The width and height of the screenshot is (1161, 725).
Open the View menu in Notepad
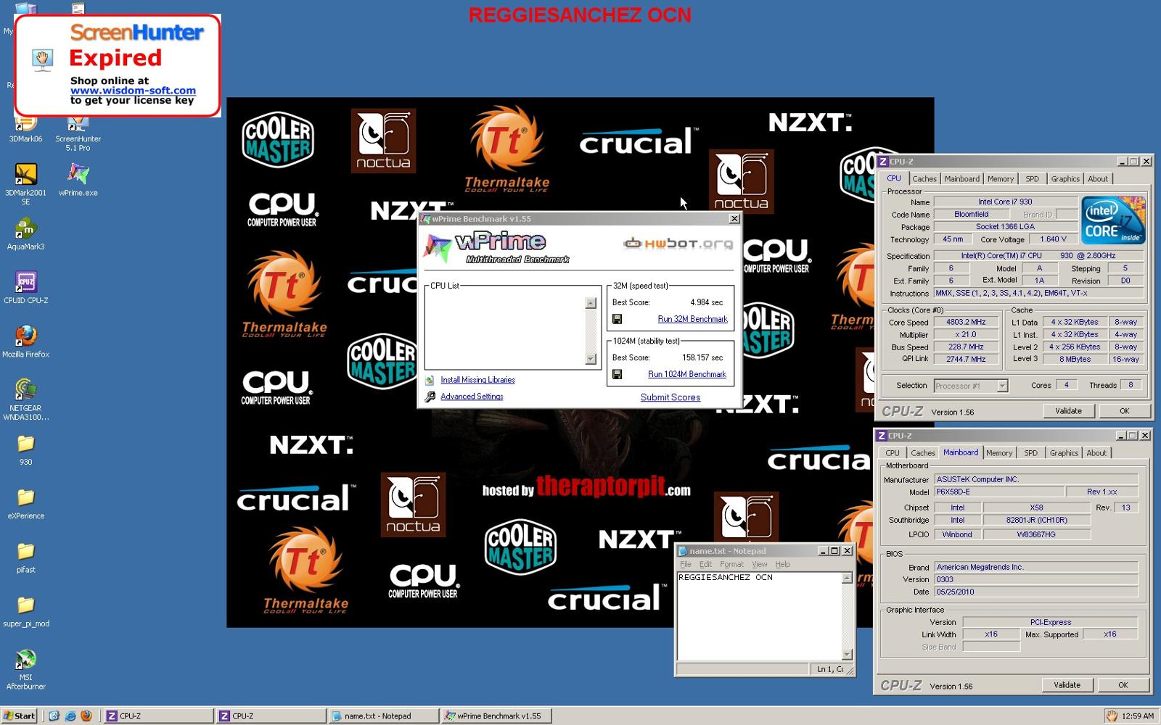[759, 565]
